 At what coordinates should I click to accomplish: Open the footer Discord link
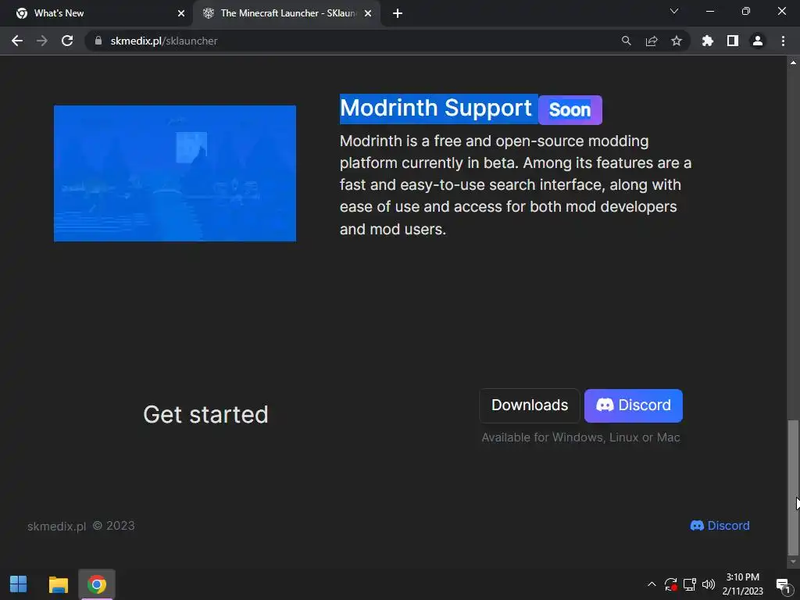(x=720, y=526)
